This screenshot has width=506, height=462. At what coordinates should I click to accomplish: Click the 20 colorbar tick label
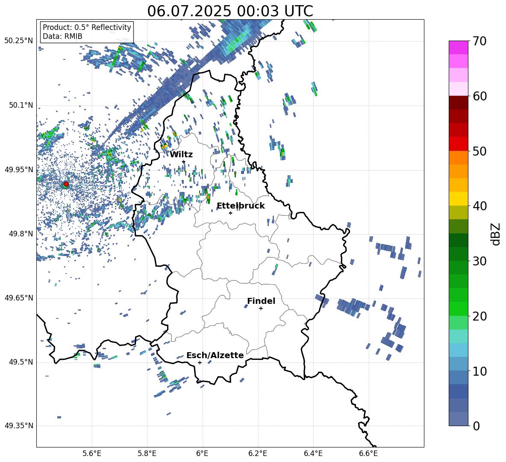(480, 316)
